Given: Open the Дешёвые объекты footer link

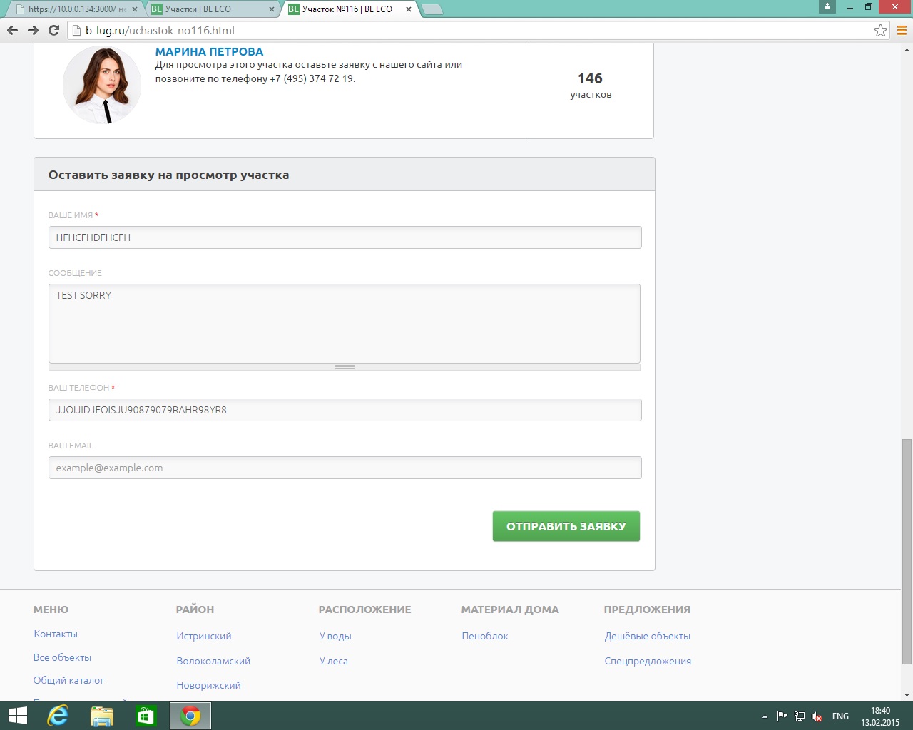Looking at the screenshot, I should click(647, 636).
